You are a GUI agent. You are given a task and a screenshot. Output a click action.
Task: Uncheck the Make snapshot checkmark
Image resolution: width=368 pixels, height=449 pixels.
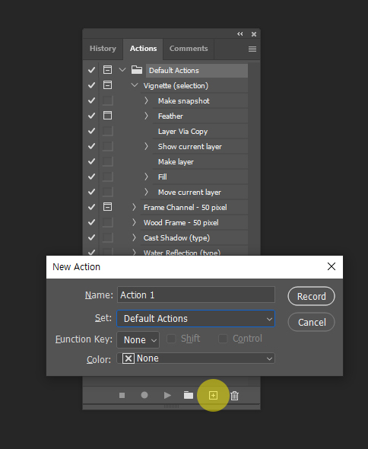coord(91,100)
